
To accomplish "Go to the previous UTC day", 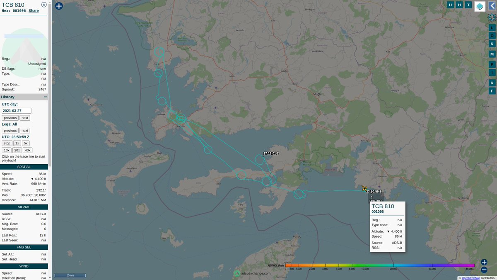I will coord(10,118).
